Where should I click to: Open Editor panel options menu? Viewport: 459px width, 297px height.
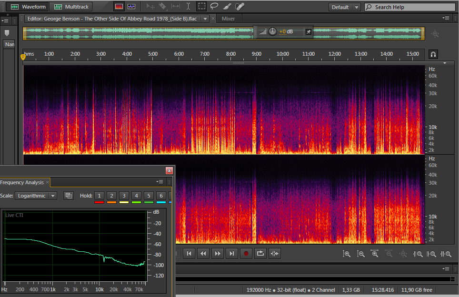[446, 18]
